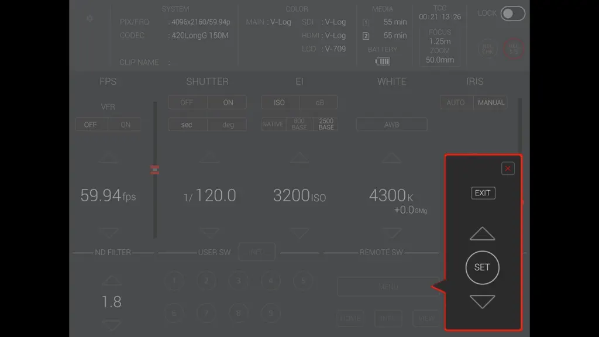Turn VFR ON
Screen dimensions: 599x337
125,125
